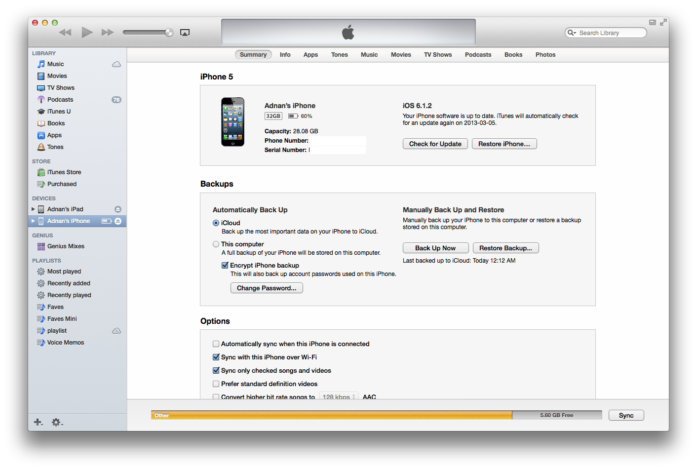Viewport: 697px width, 470px height.
Task: Open the Most played smart playlist
Action: [64, 272]
